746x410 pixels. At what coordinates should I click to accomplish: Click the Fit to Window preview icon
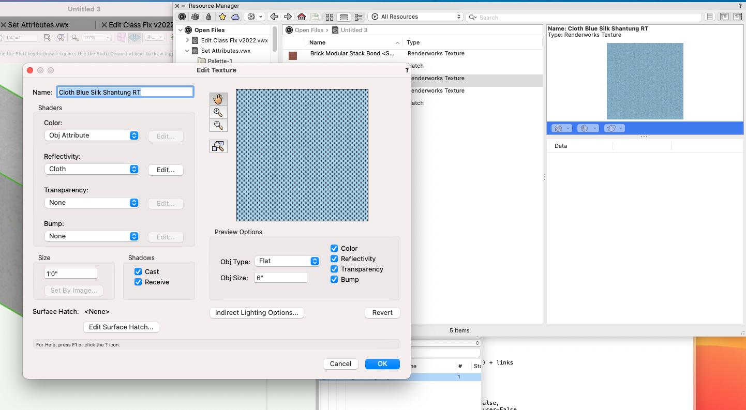tap(218, 146)
